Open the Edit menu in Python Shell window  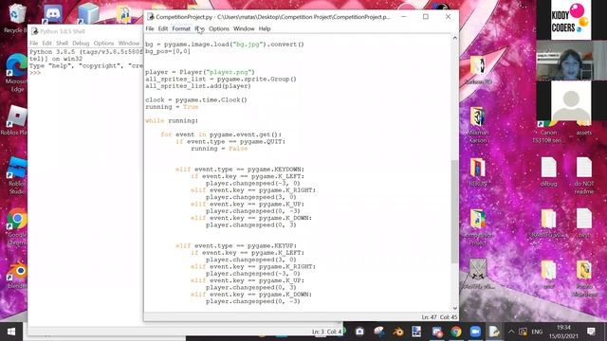click(46, 43)
